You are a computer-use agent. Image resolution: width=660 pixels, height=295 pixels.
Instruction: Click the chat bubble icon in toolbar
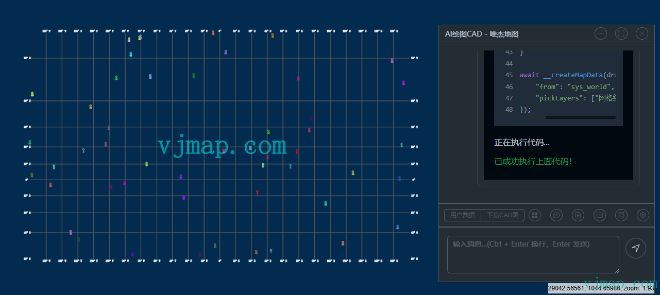point(556,215)
